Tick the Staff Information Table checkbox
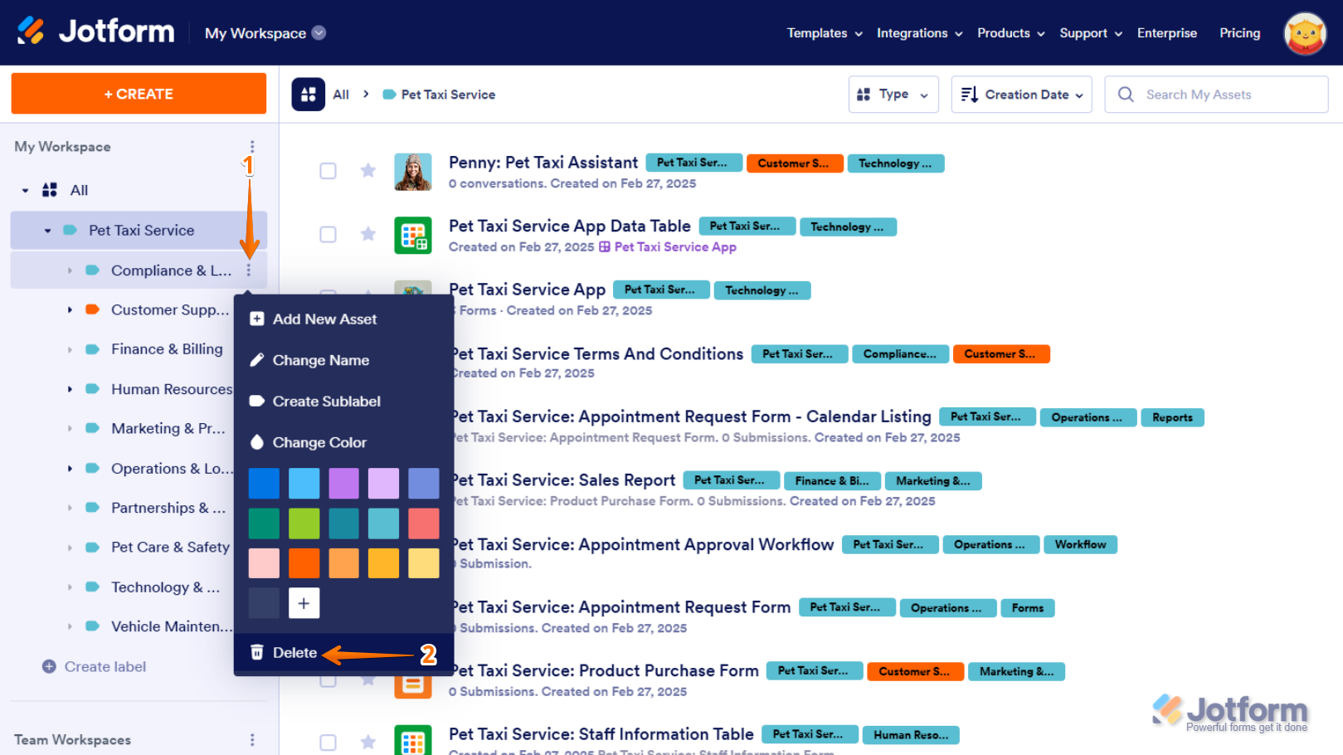 click(328, 742)
